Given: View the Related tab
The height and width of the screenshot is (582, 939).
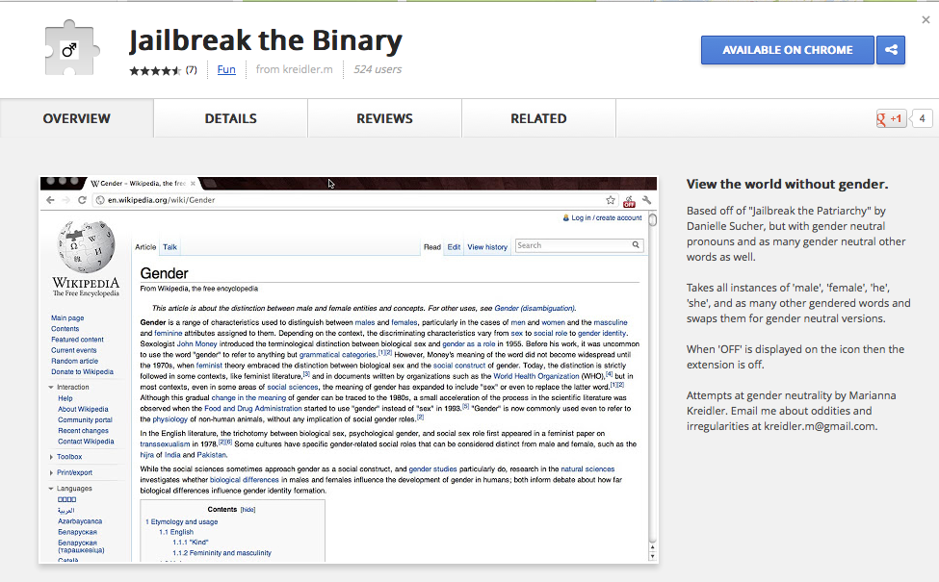Looking at the screenshot, I should coord(538,118).
